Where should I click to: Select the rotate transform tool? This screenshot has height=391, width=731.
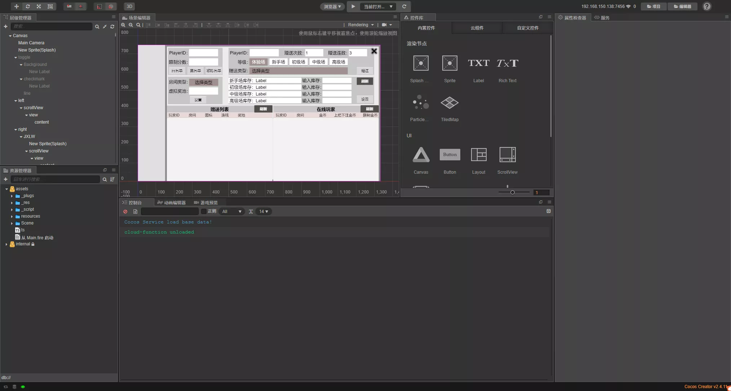28,6
